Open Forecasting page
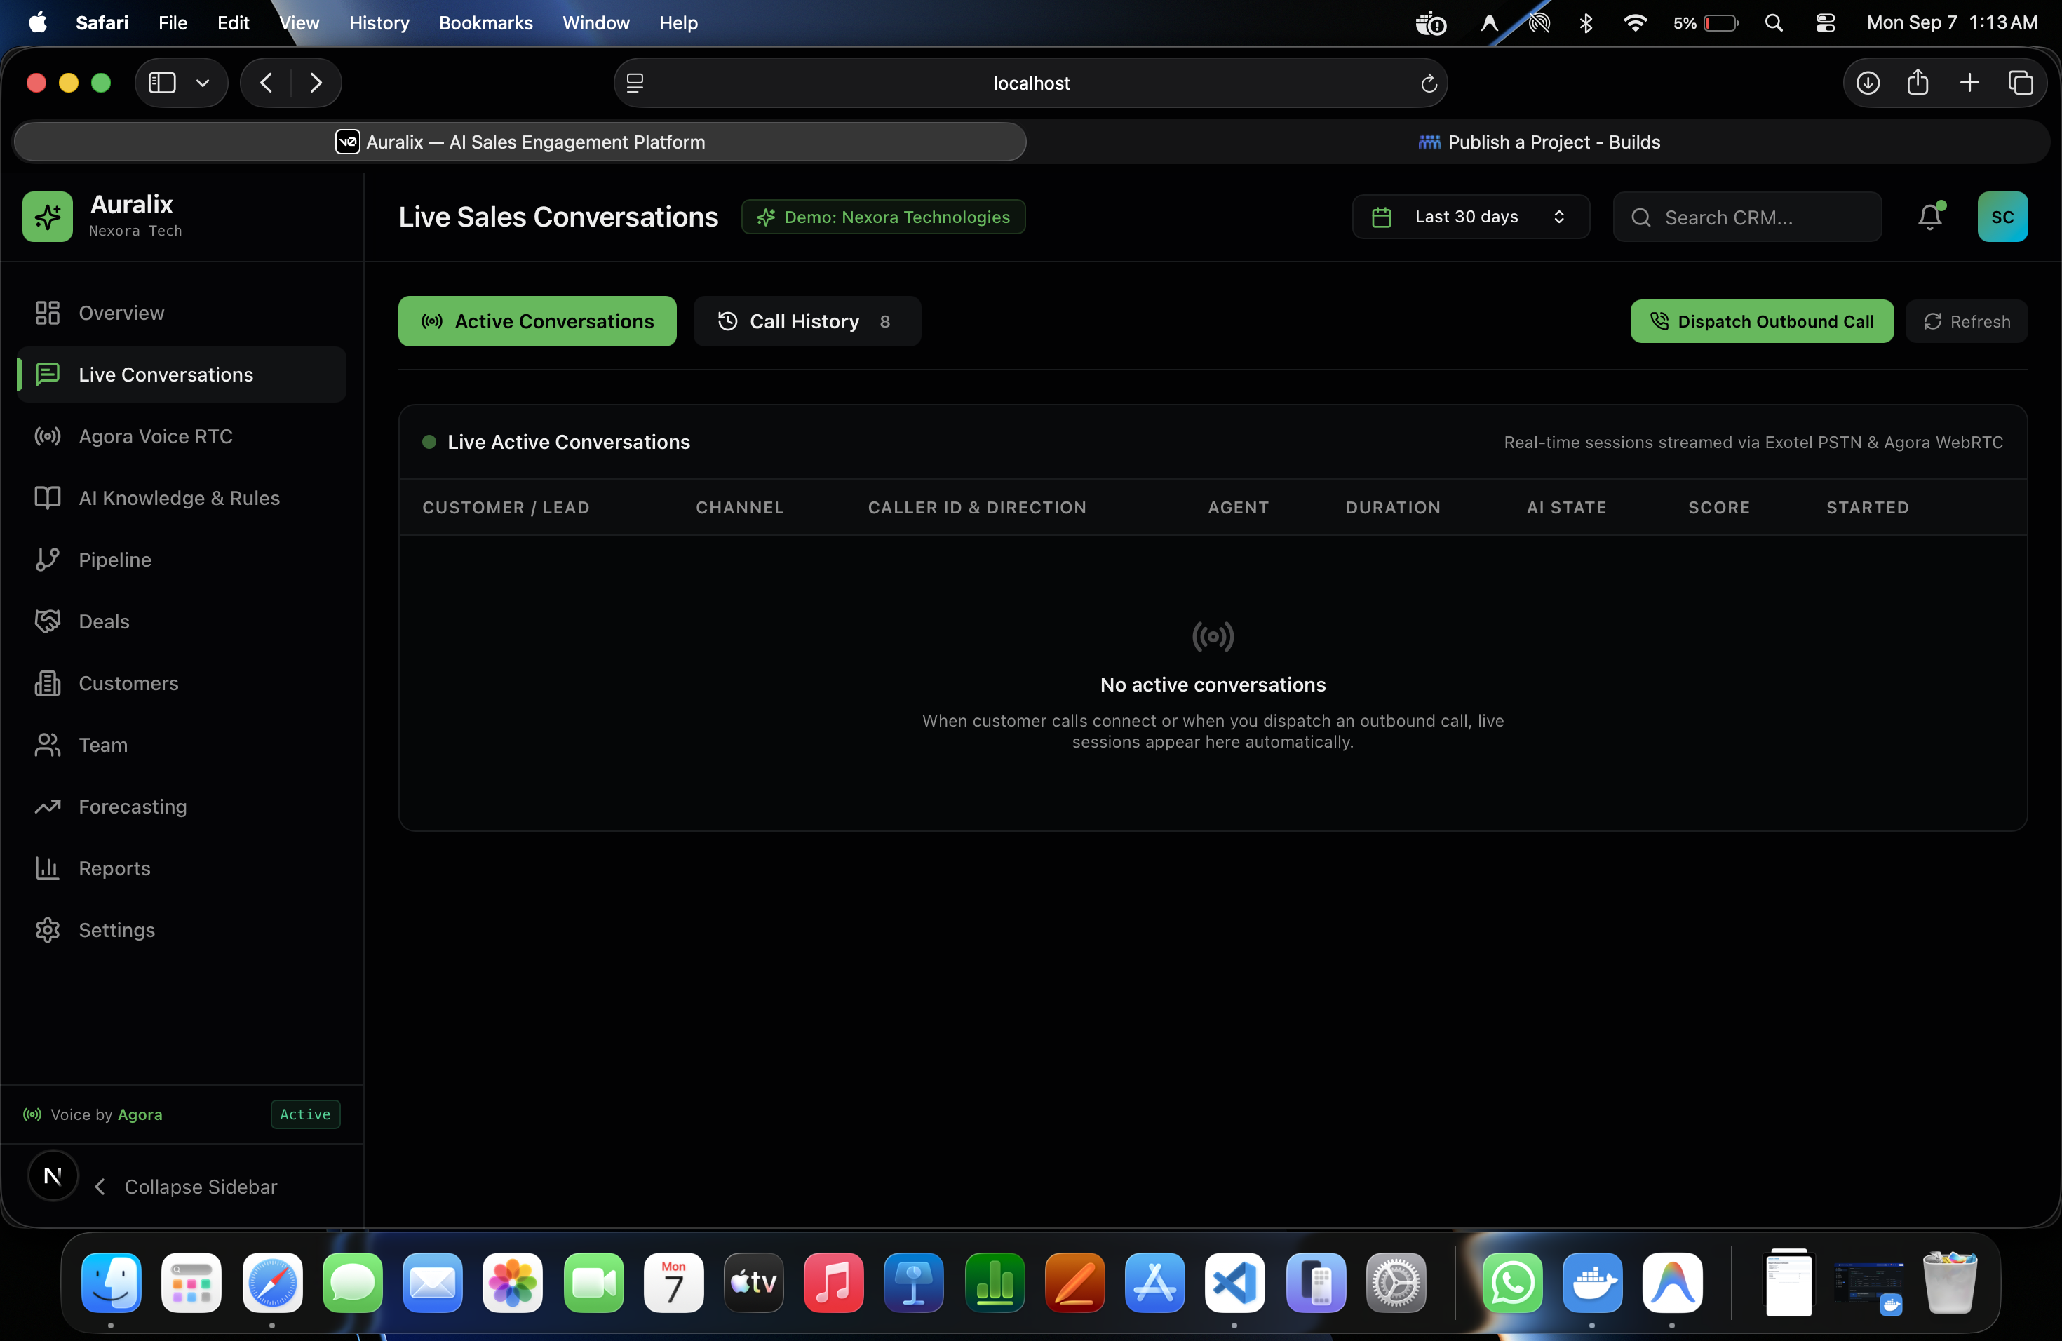The image size is (2062, 1341). (181, 807)
